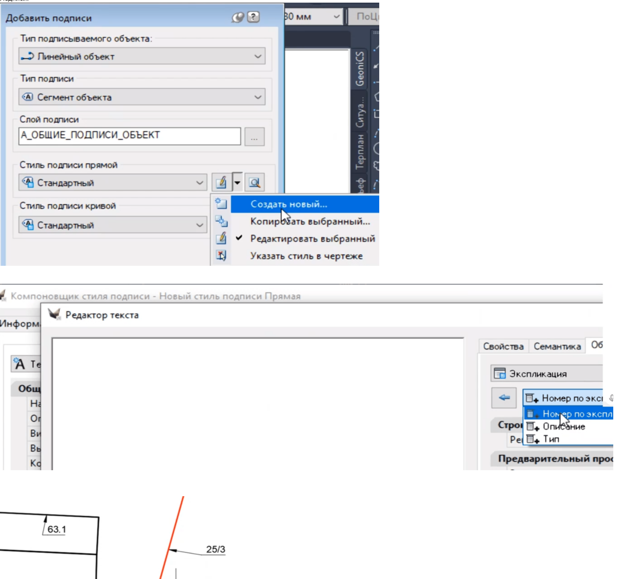
Task: Choose 'Копировать выбранный...' from the menu
Action: pos(310,221)
